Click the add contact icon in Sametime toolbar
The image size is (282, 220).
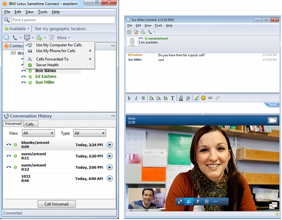39,37
